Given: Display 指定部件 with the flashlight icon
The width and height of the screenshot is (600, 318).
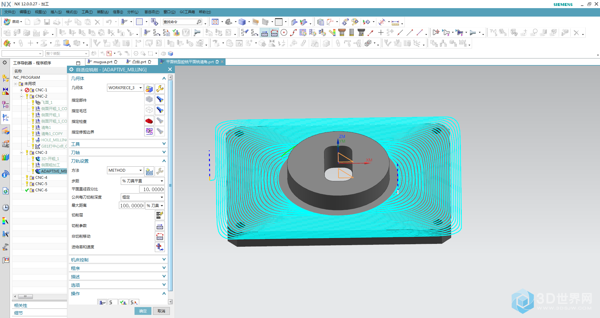Looking at the screenshot, I should click(160, 99).
